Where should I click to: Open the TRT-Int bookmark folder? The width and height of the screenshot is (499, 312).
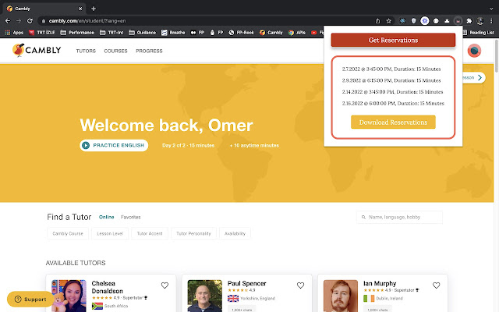coord(111,33)
